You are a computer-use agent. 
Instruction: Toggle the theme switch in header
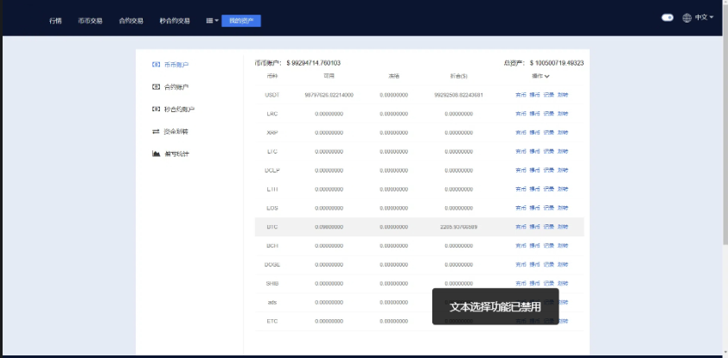pyautogui.click(x=667, y=17)
